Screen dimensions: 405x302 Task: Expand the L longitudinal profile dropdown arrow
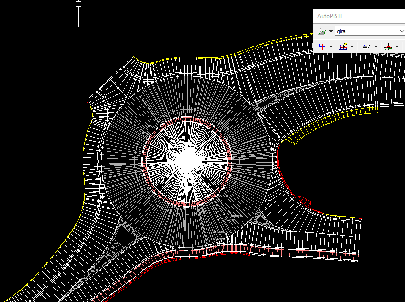coord(352,47)
